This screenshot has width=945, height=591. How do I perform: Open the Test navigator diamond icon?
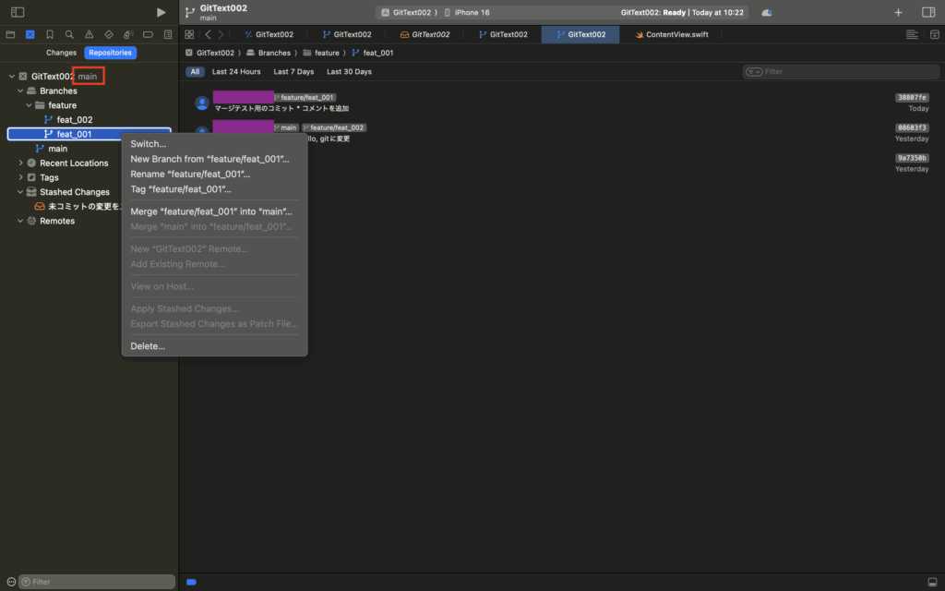point(109,34)
